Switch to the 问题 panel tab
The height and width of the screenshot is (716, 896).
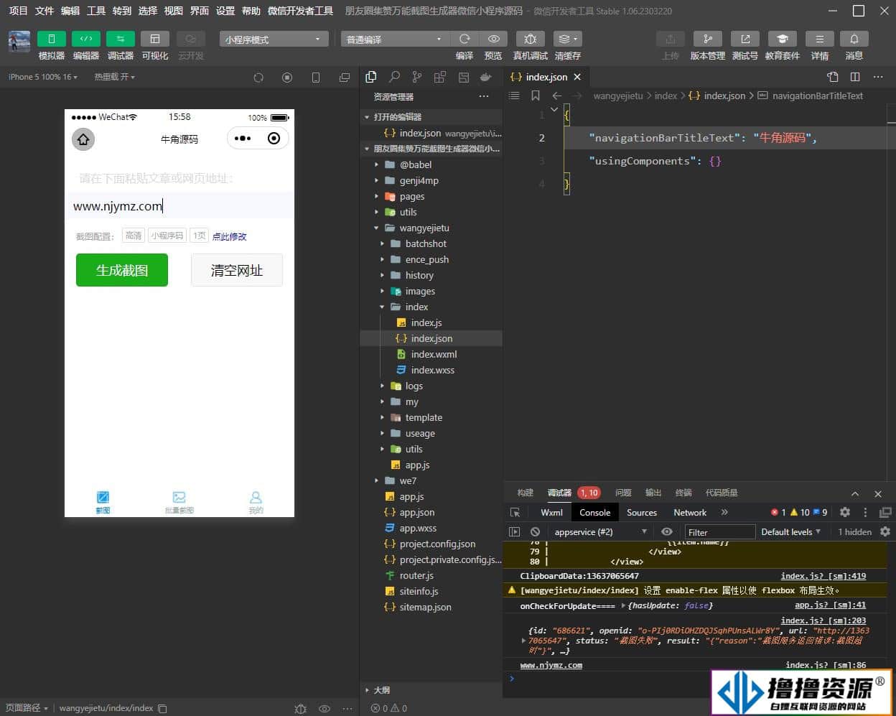(623, 493)
